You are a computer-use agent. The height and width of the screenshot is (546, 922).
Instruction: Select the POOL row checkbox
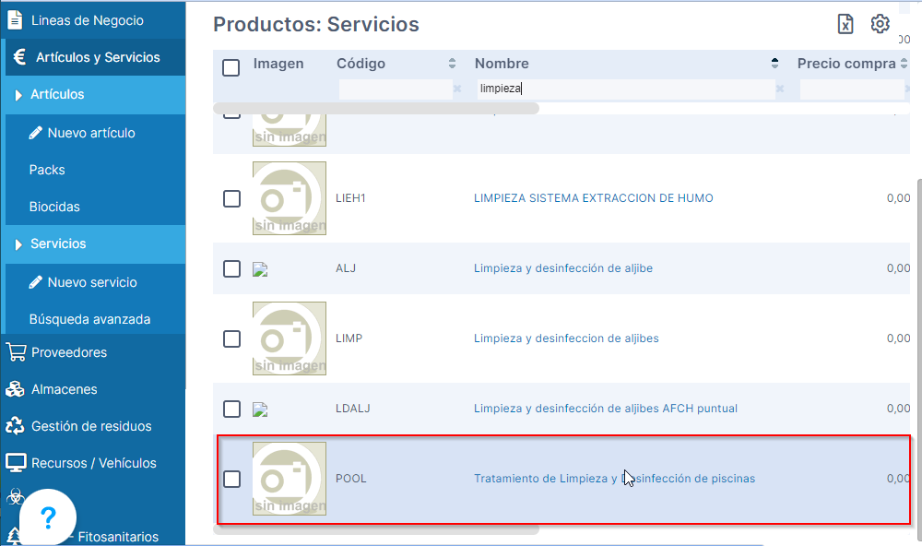click(x=231, y=479)
